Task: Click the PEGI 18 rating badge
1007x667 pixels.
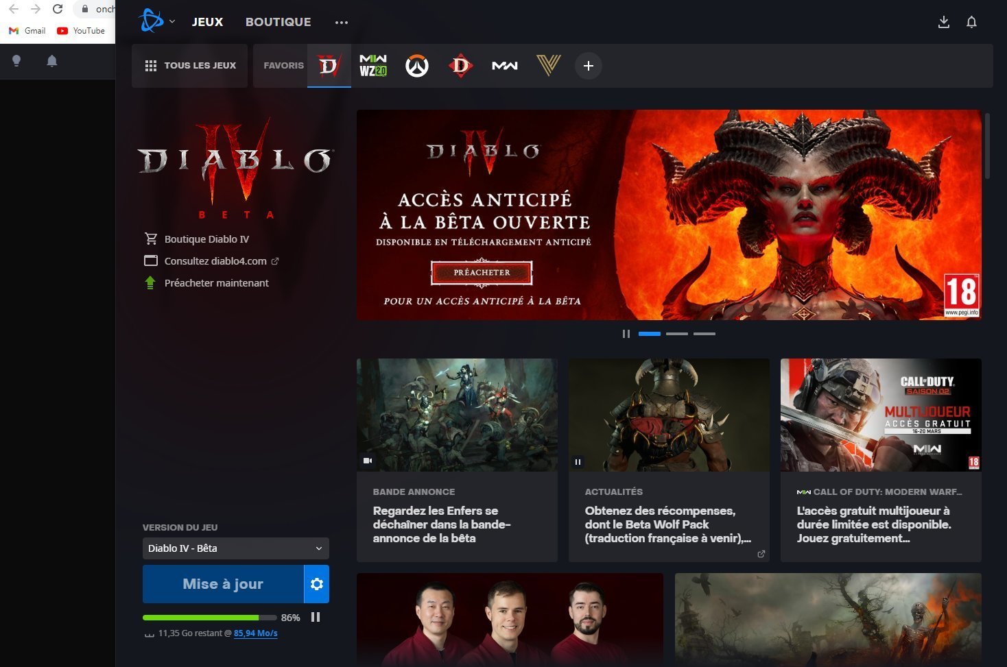Action: tap(962, 295)
